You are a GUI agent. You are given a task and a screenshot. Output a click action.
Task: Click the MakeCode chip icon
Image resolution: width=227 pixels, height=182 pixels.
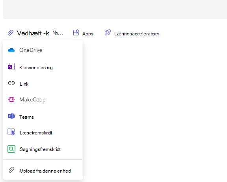tap(11, 99)
